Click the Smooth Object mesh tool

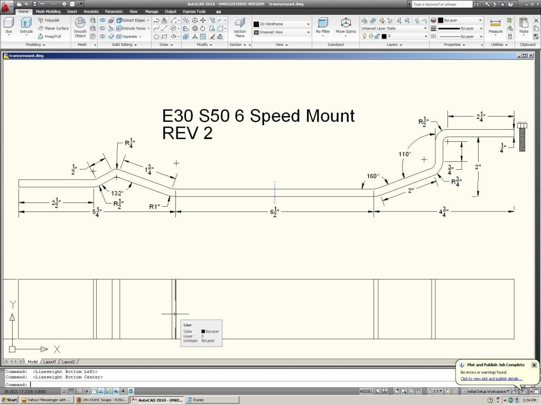tap(80, 27)
